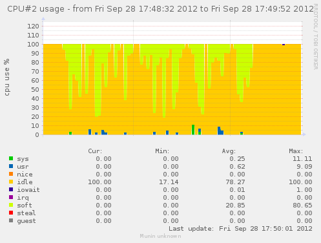Click the iowait spike marker near 100
Image resolution: width=321 pixels, height=243 pixels.
click(284, 45)
